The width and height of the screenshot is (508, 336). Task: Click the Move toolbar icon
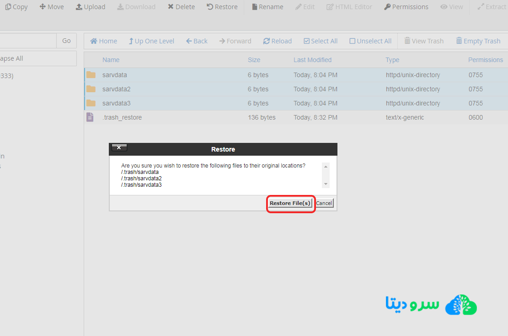click(51, 7)
